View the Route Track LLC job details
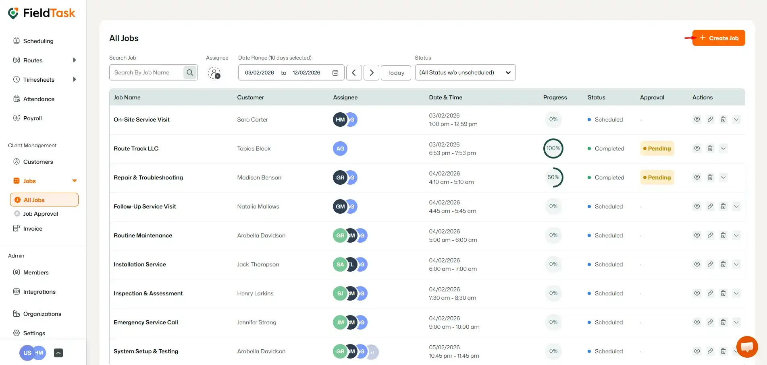This screenshot has width=767, height=365. (x=697, y=148)
